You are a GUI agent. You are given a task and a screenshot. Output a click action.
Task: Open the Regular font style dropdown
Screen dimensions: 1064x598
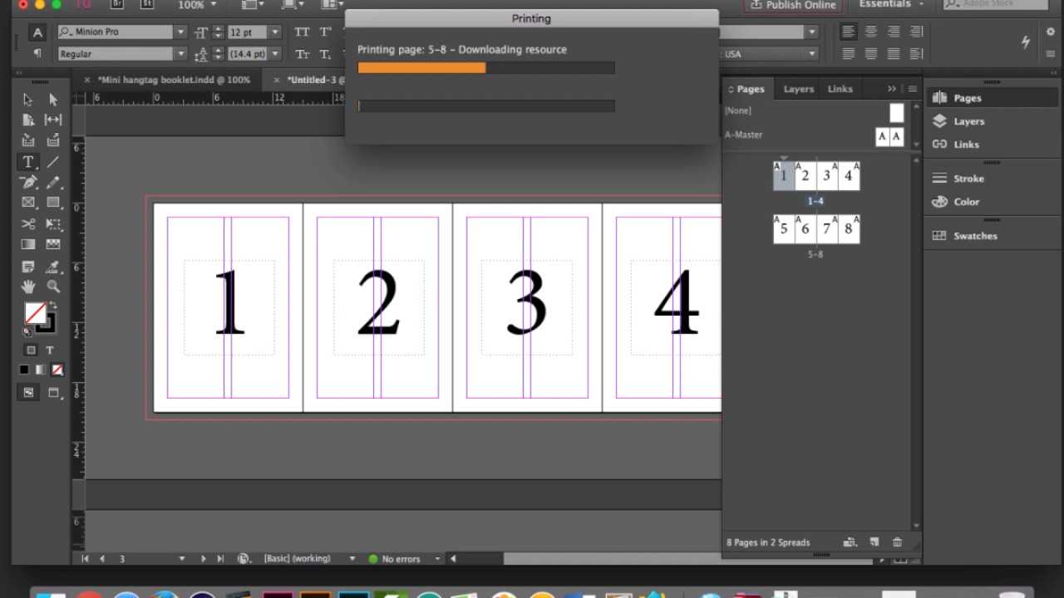point(180,54)
